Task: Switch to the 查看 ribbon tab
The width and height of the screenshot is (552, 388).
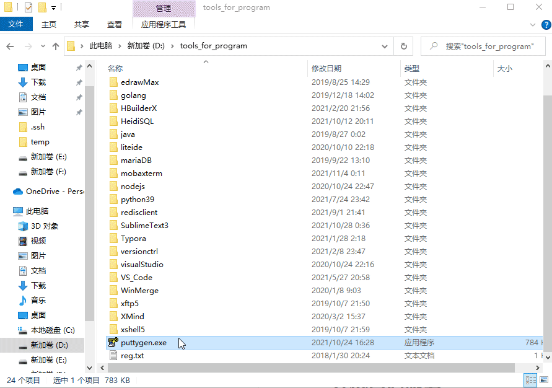Action: point(115,24)
